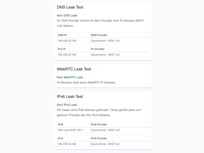The width and height of the screenshot is (204, 153).
Task: Click the DNS-Provider column header
Action: coord(119,35)
